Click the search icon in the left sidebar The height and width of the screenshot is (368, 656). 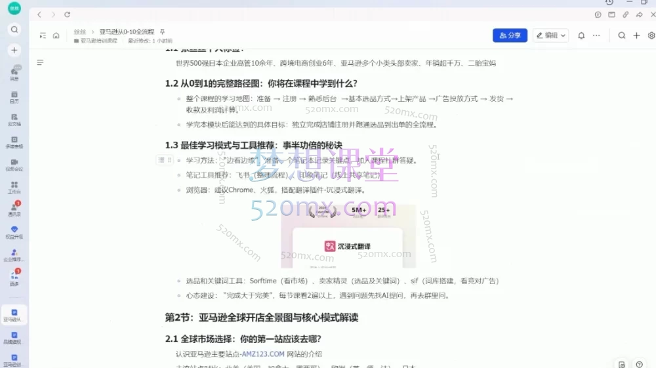[14, 30]
